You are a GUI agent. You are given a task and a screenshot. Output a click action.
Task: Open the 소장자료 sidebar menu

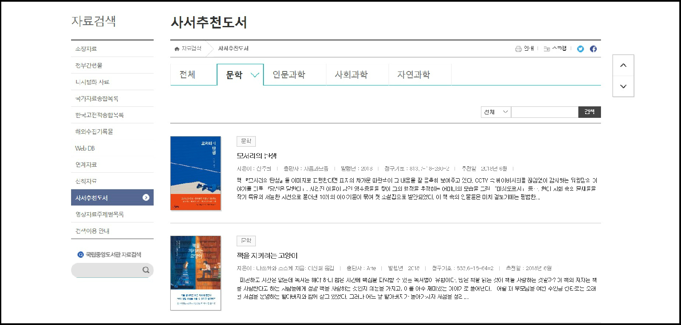tap(112, 49)
